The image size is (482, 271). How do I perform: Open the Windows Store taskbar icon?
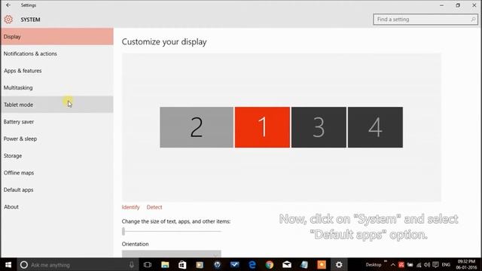click(182, 264)
